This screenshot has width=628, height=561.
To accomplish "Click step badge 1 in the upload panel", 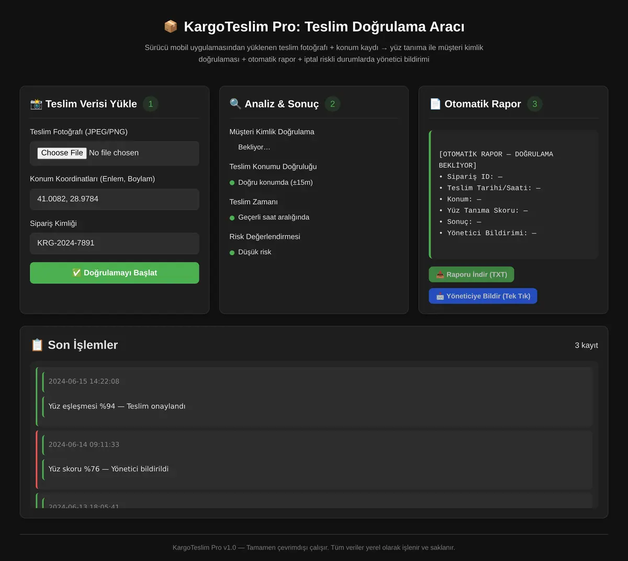I will tap(151, 104).
